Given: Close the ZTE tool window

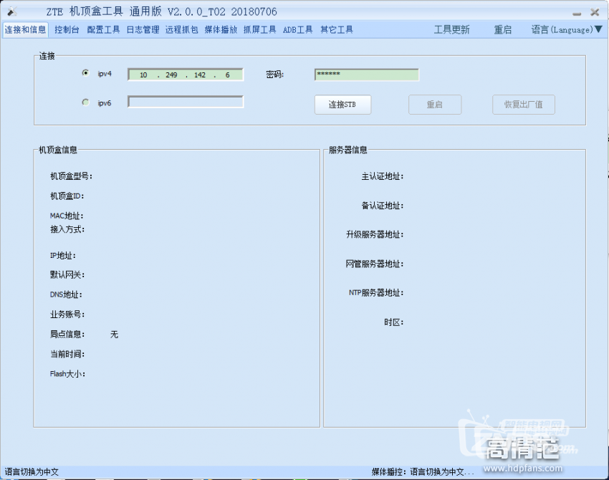Looking at the screenshot, I should pos(595,13).
